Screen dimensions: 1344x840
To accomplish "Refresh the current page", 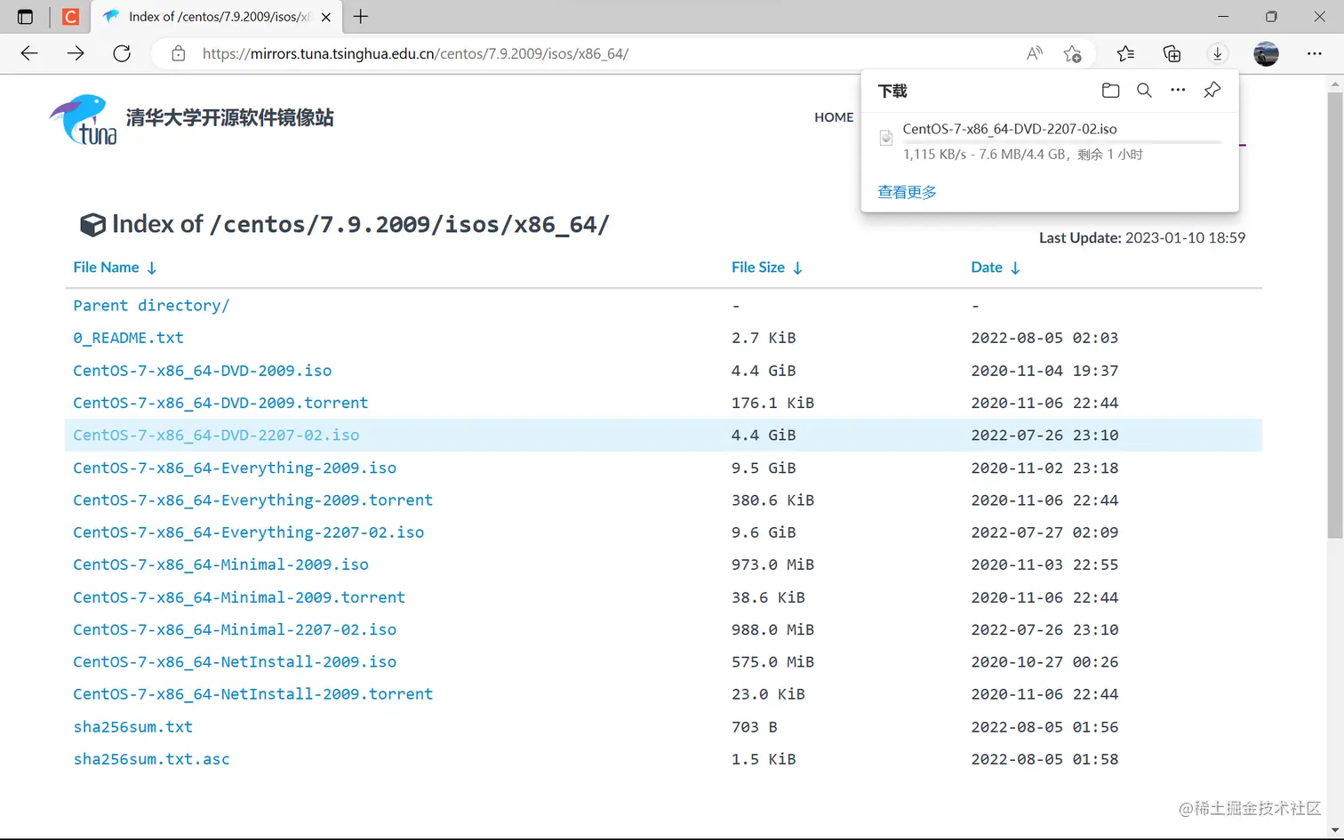I will 122,53.
